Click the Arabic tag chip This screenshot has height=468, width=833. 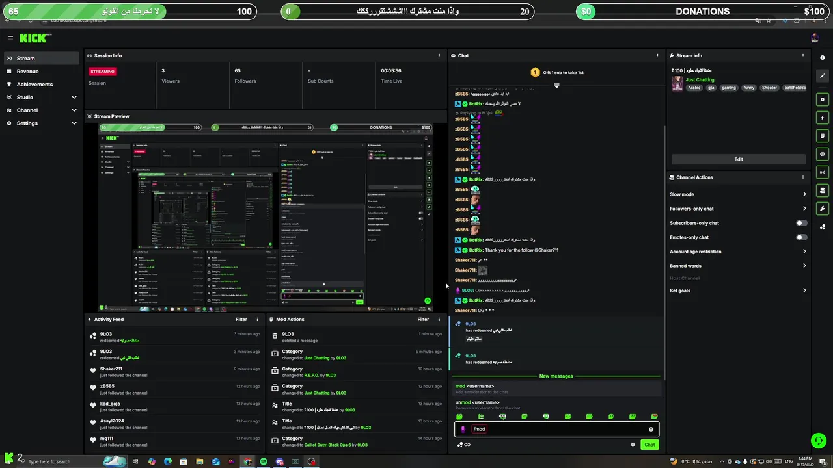click(694, 88)
